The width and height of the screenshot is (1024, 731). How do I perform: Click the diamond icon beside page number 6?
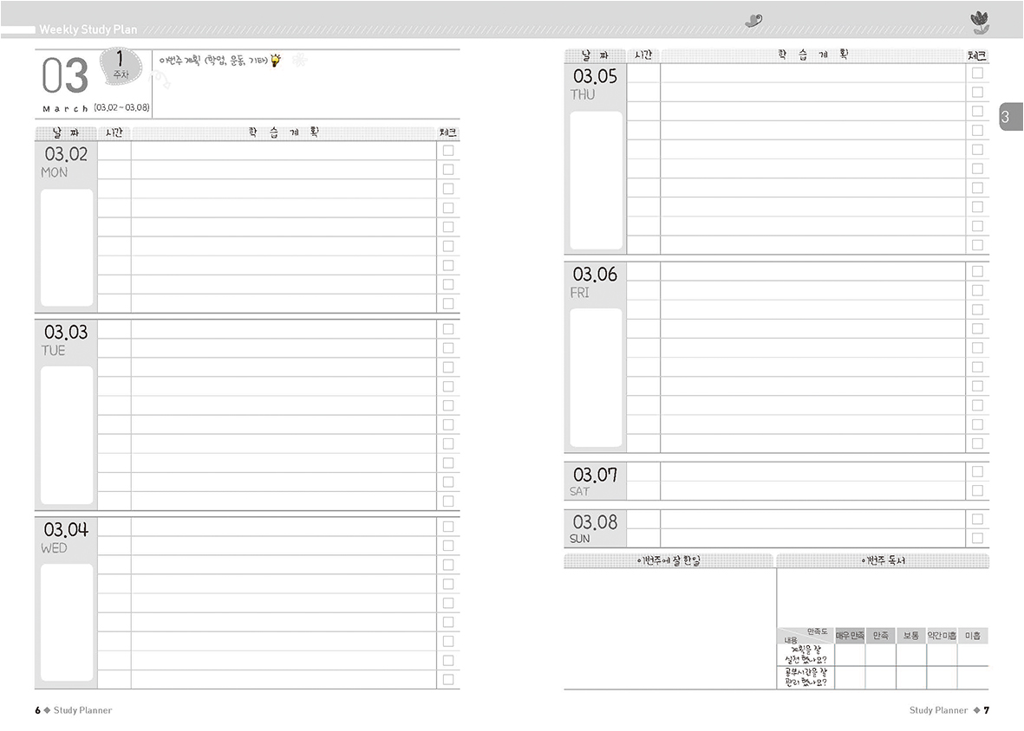tap(47, 710)
